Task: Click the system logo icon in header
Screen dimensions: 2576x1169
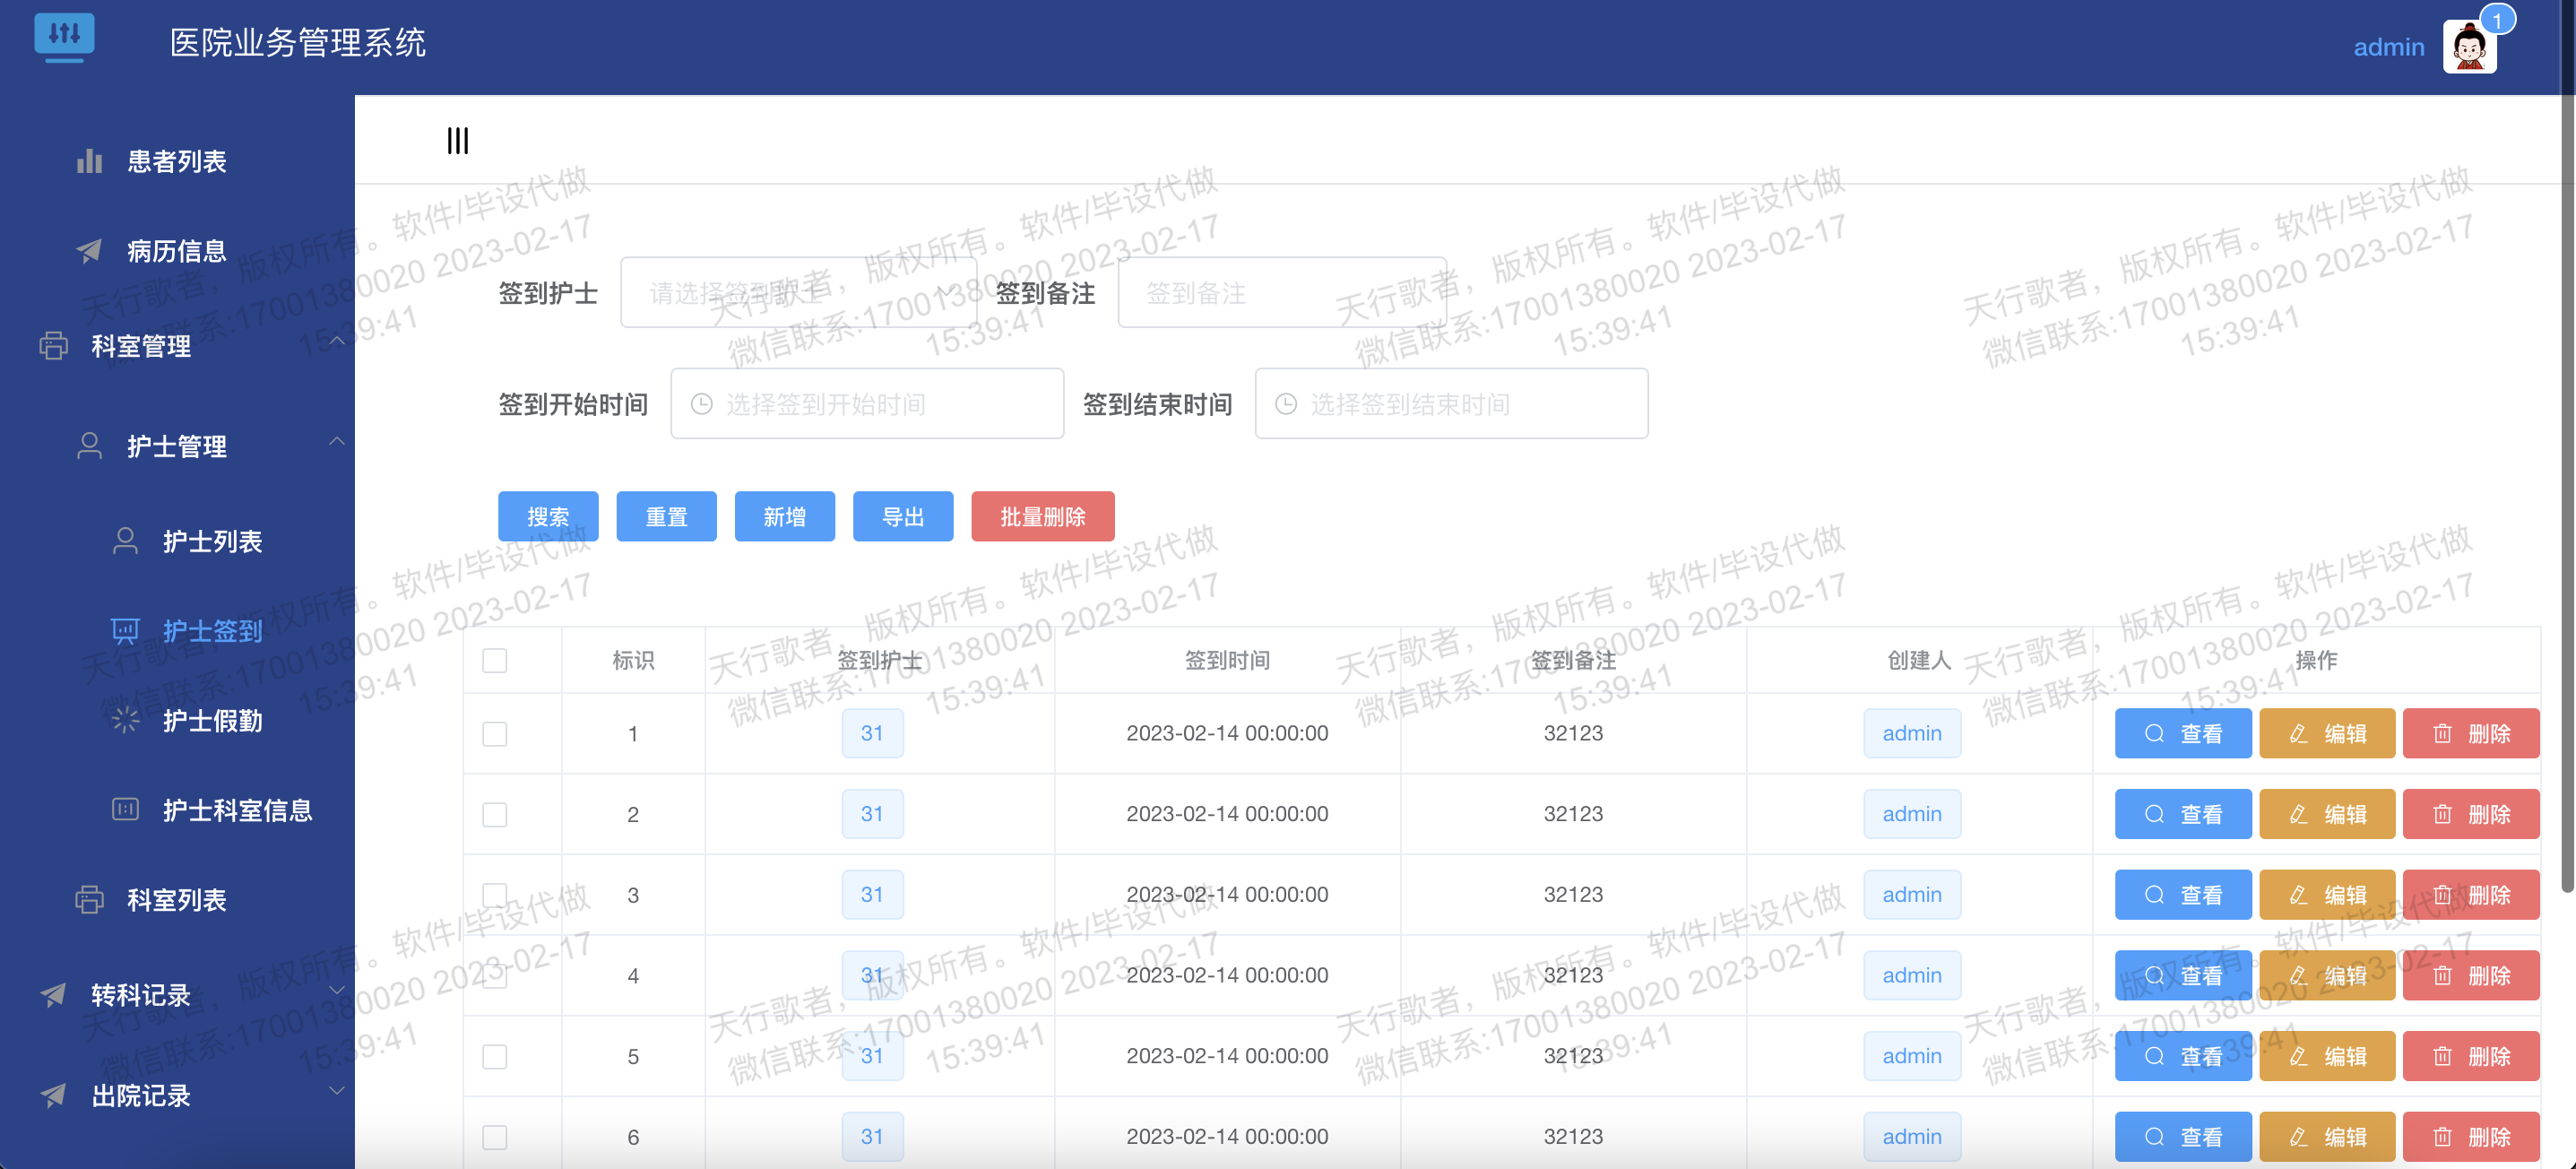Action: tap(64, 36)
